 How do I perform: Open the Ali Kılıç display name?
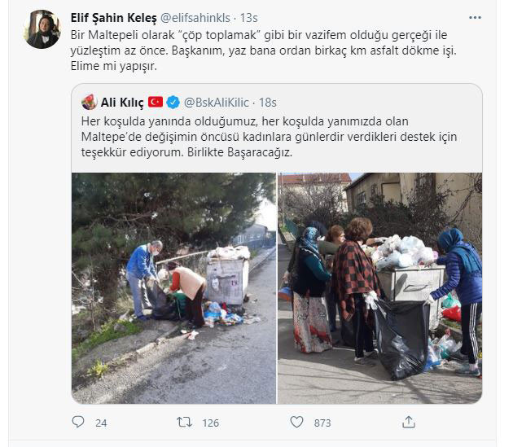(122, 103)
